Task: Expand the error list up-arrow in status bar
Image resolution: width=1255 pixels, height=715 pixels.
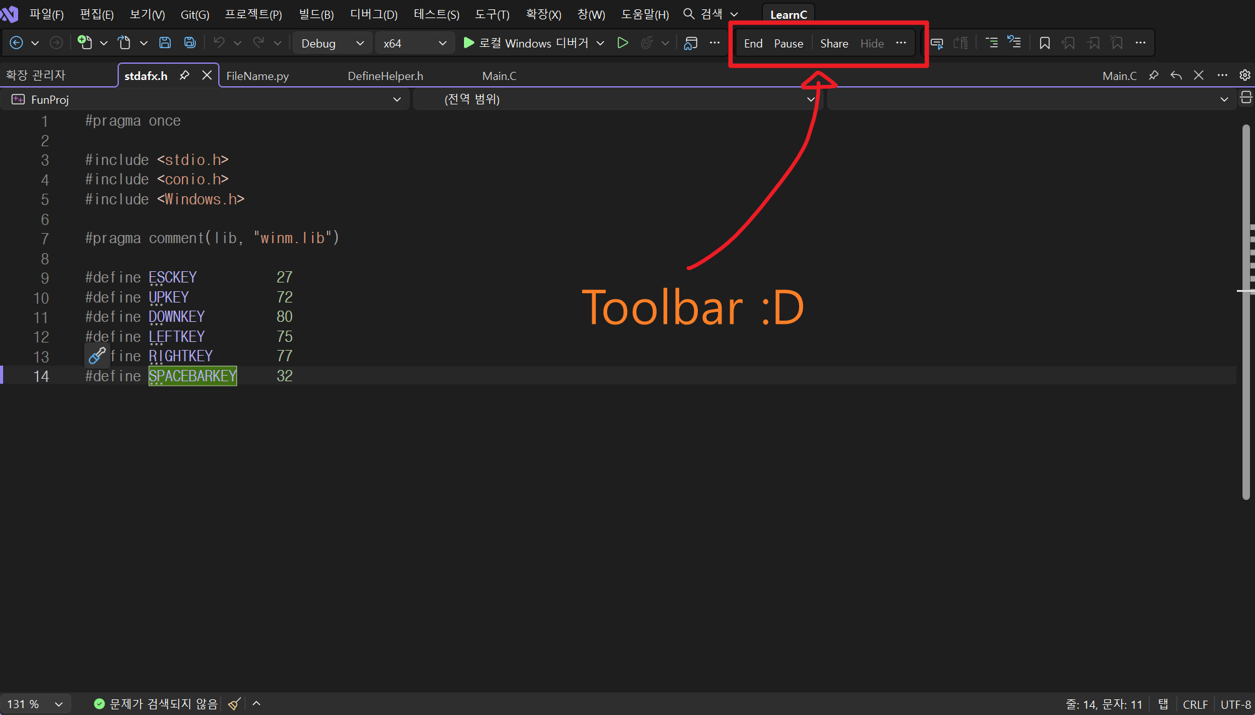Action: pos(256,704)
